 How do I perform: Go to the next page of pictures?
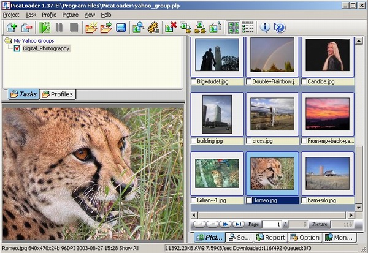225,224
